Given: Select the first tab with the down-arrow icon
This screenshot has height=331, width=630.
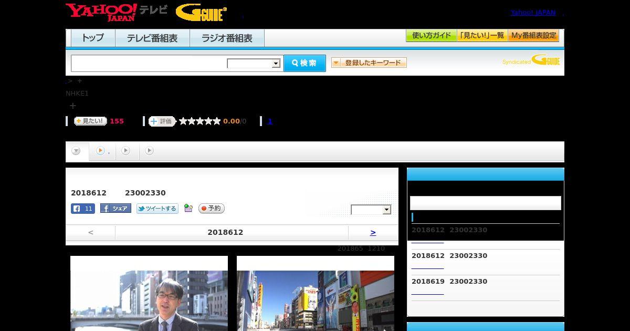Looking at the screenshot, I should pos(77,151).
